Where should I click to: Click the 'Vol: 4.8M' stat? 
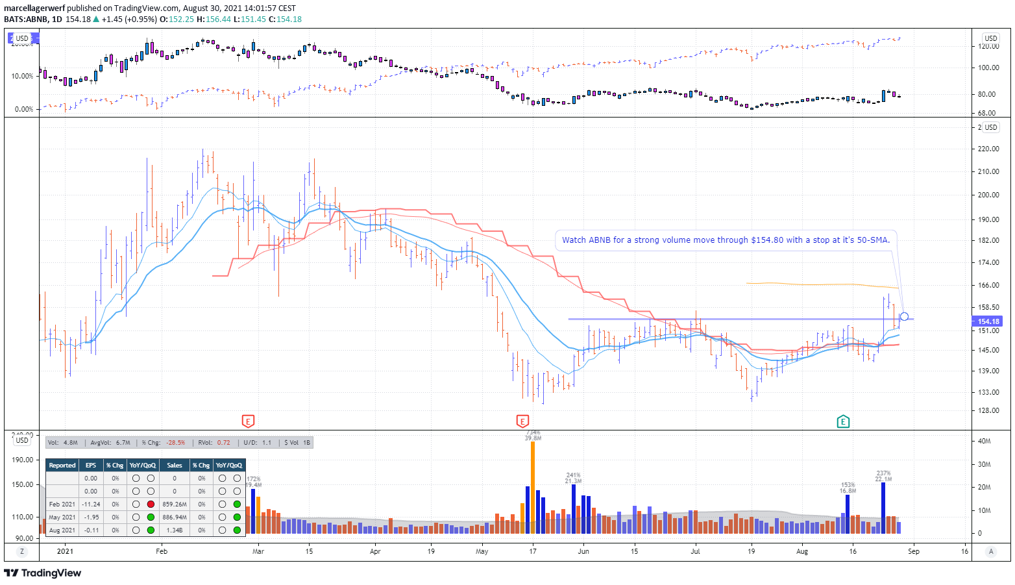(64, 443)
